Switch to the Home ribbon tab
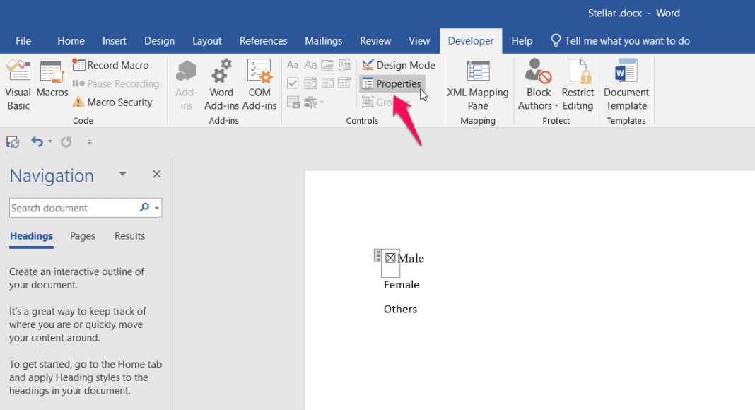755x410 pixels. pyautogui.click(x=71, y=40)
